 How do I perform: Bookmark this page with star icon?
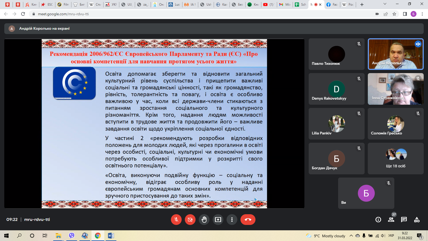pyautogui.click(x=394, y=14)
